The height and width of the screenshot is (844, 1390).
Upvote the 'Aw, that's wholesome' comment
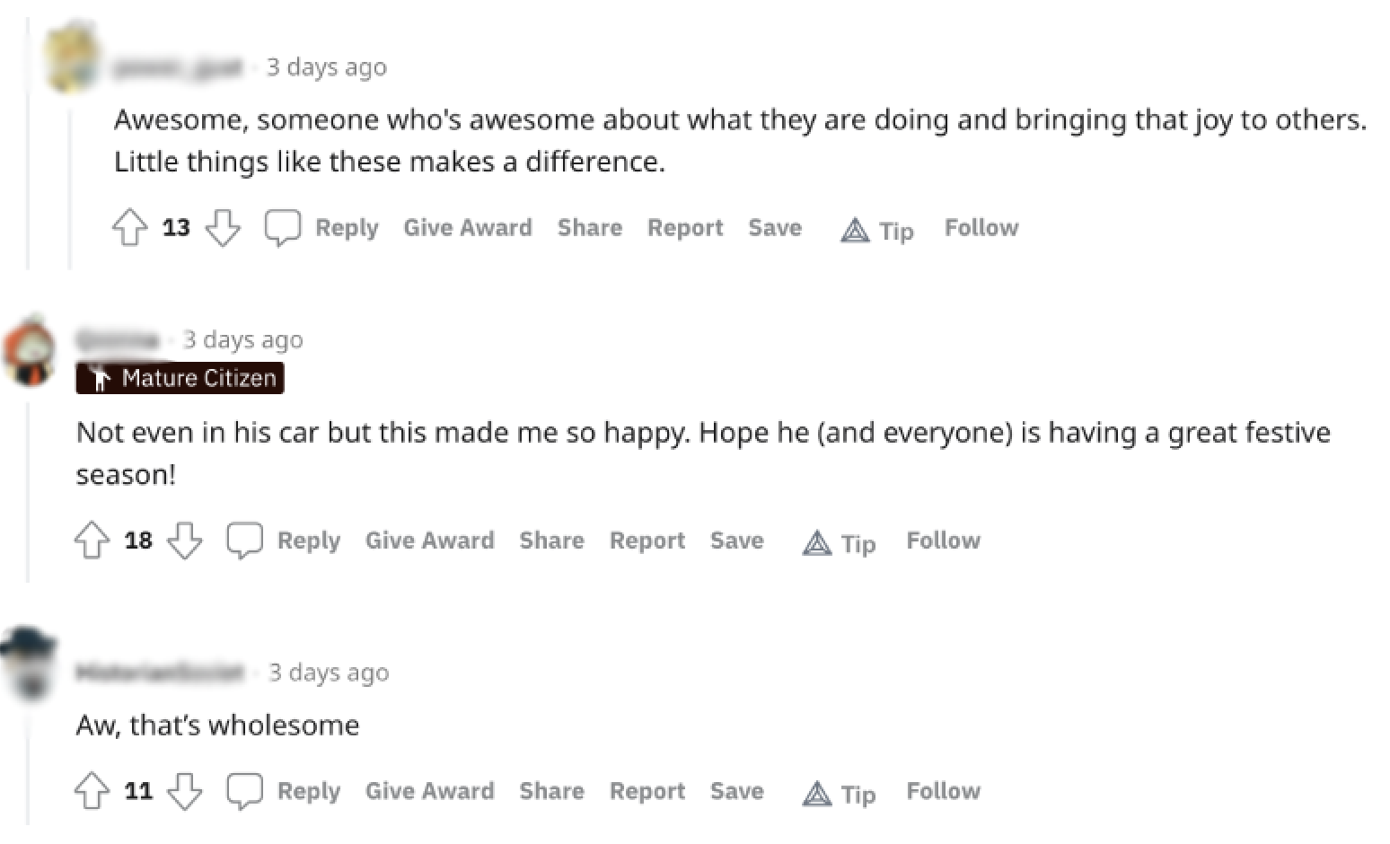pos(92,791)
